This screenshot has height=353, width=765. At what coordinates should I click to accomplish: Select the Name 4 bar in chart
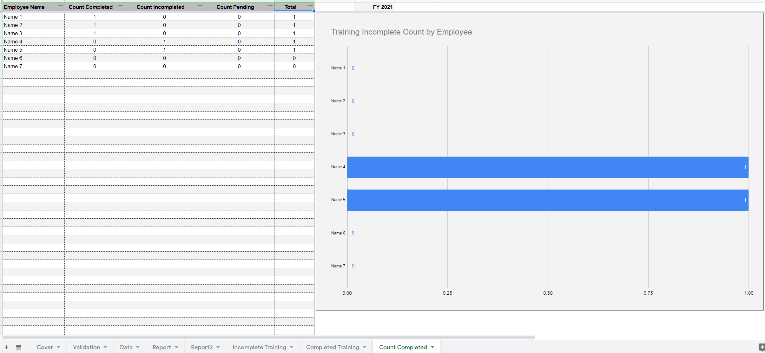click(548, 167)
